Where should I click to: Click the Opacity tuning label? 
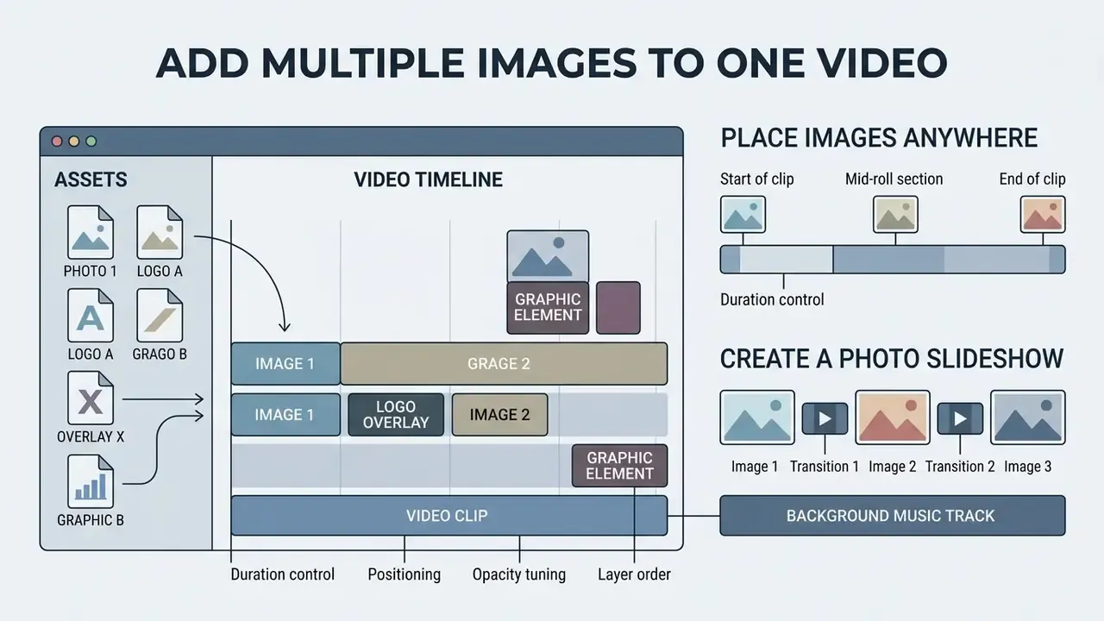point(519,574)
